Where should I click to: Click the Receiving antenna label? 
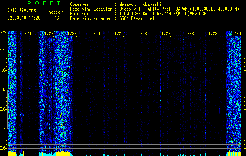click(x=90, y=18)
